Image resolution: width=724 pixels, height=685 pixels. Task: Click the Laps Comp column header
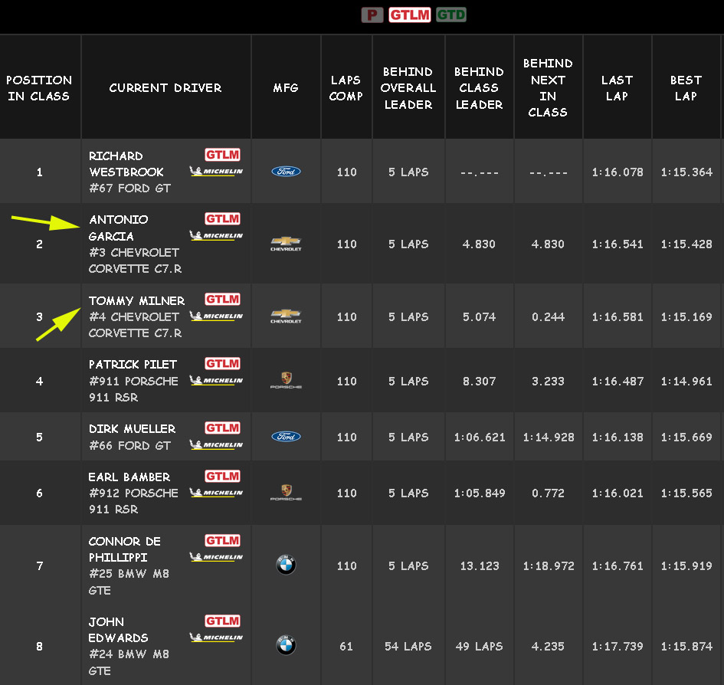tap(346, 88)
